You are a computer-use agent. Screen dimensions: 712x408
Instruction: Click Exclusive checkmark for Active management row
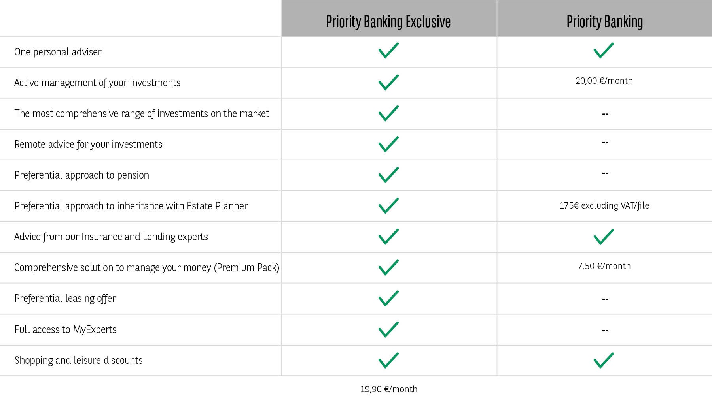[388, 82]
